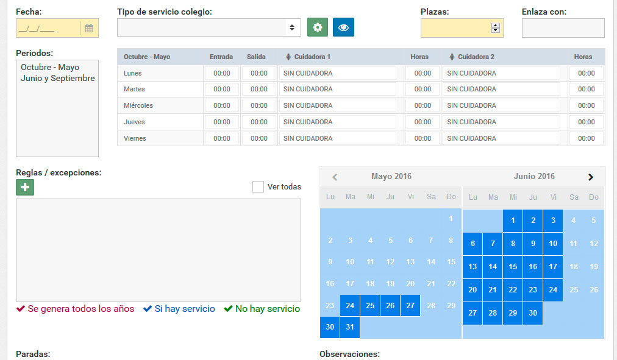Select June 10 in calendar
Image resolution: width=617 pixels, height=360 pixels.
tap(553, 244)
